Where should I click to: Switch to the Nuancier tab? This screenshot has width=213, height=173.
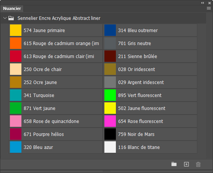tap(12, 8)
